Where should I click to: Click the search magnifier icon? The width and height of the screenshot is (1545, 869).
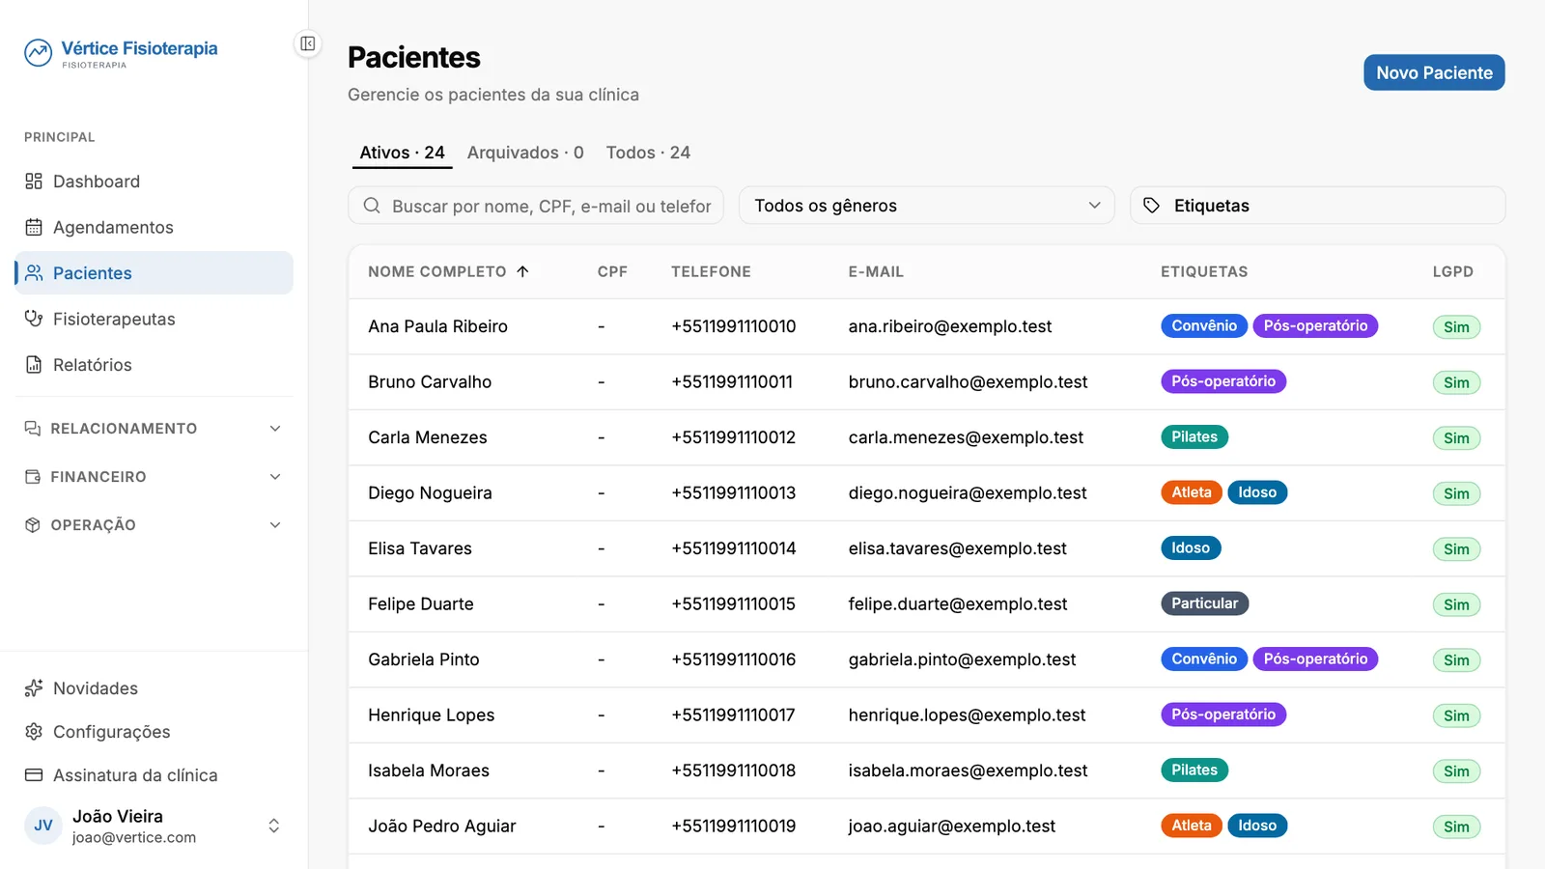point(372,206)
